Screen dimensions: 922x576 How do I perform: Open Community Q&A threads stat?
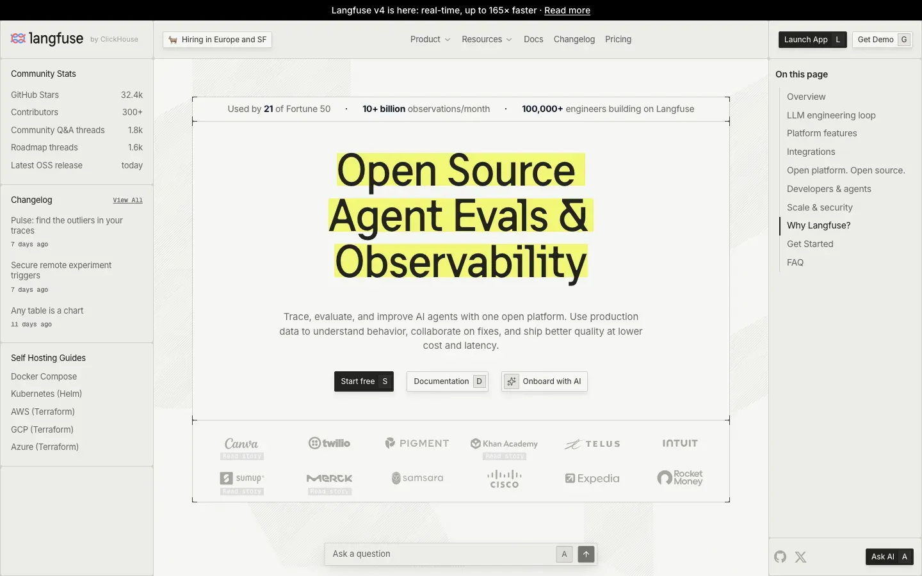coord(77,130)
